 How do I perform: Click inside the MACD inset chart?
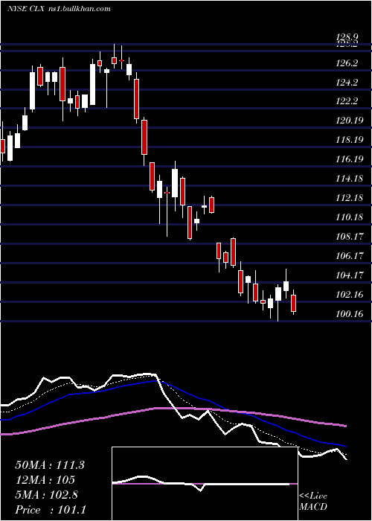205,484
